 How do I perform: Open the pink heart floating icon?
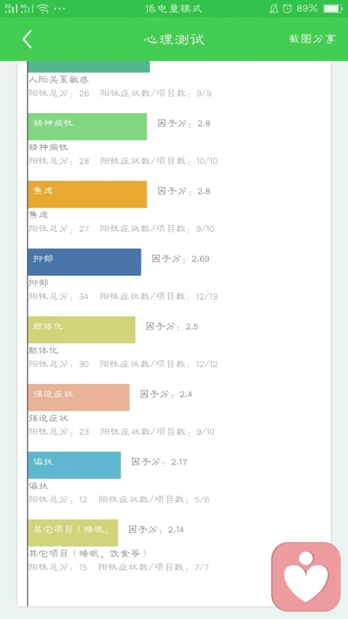click(306, 577)
